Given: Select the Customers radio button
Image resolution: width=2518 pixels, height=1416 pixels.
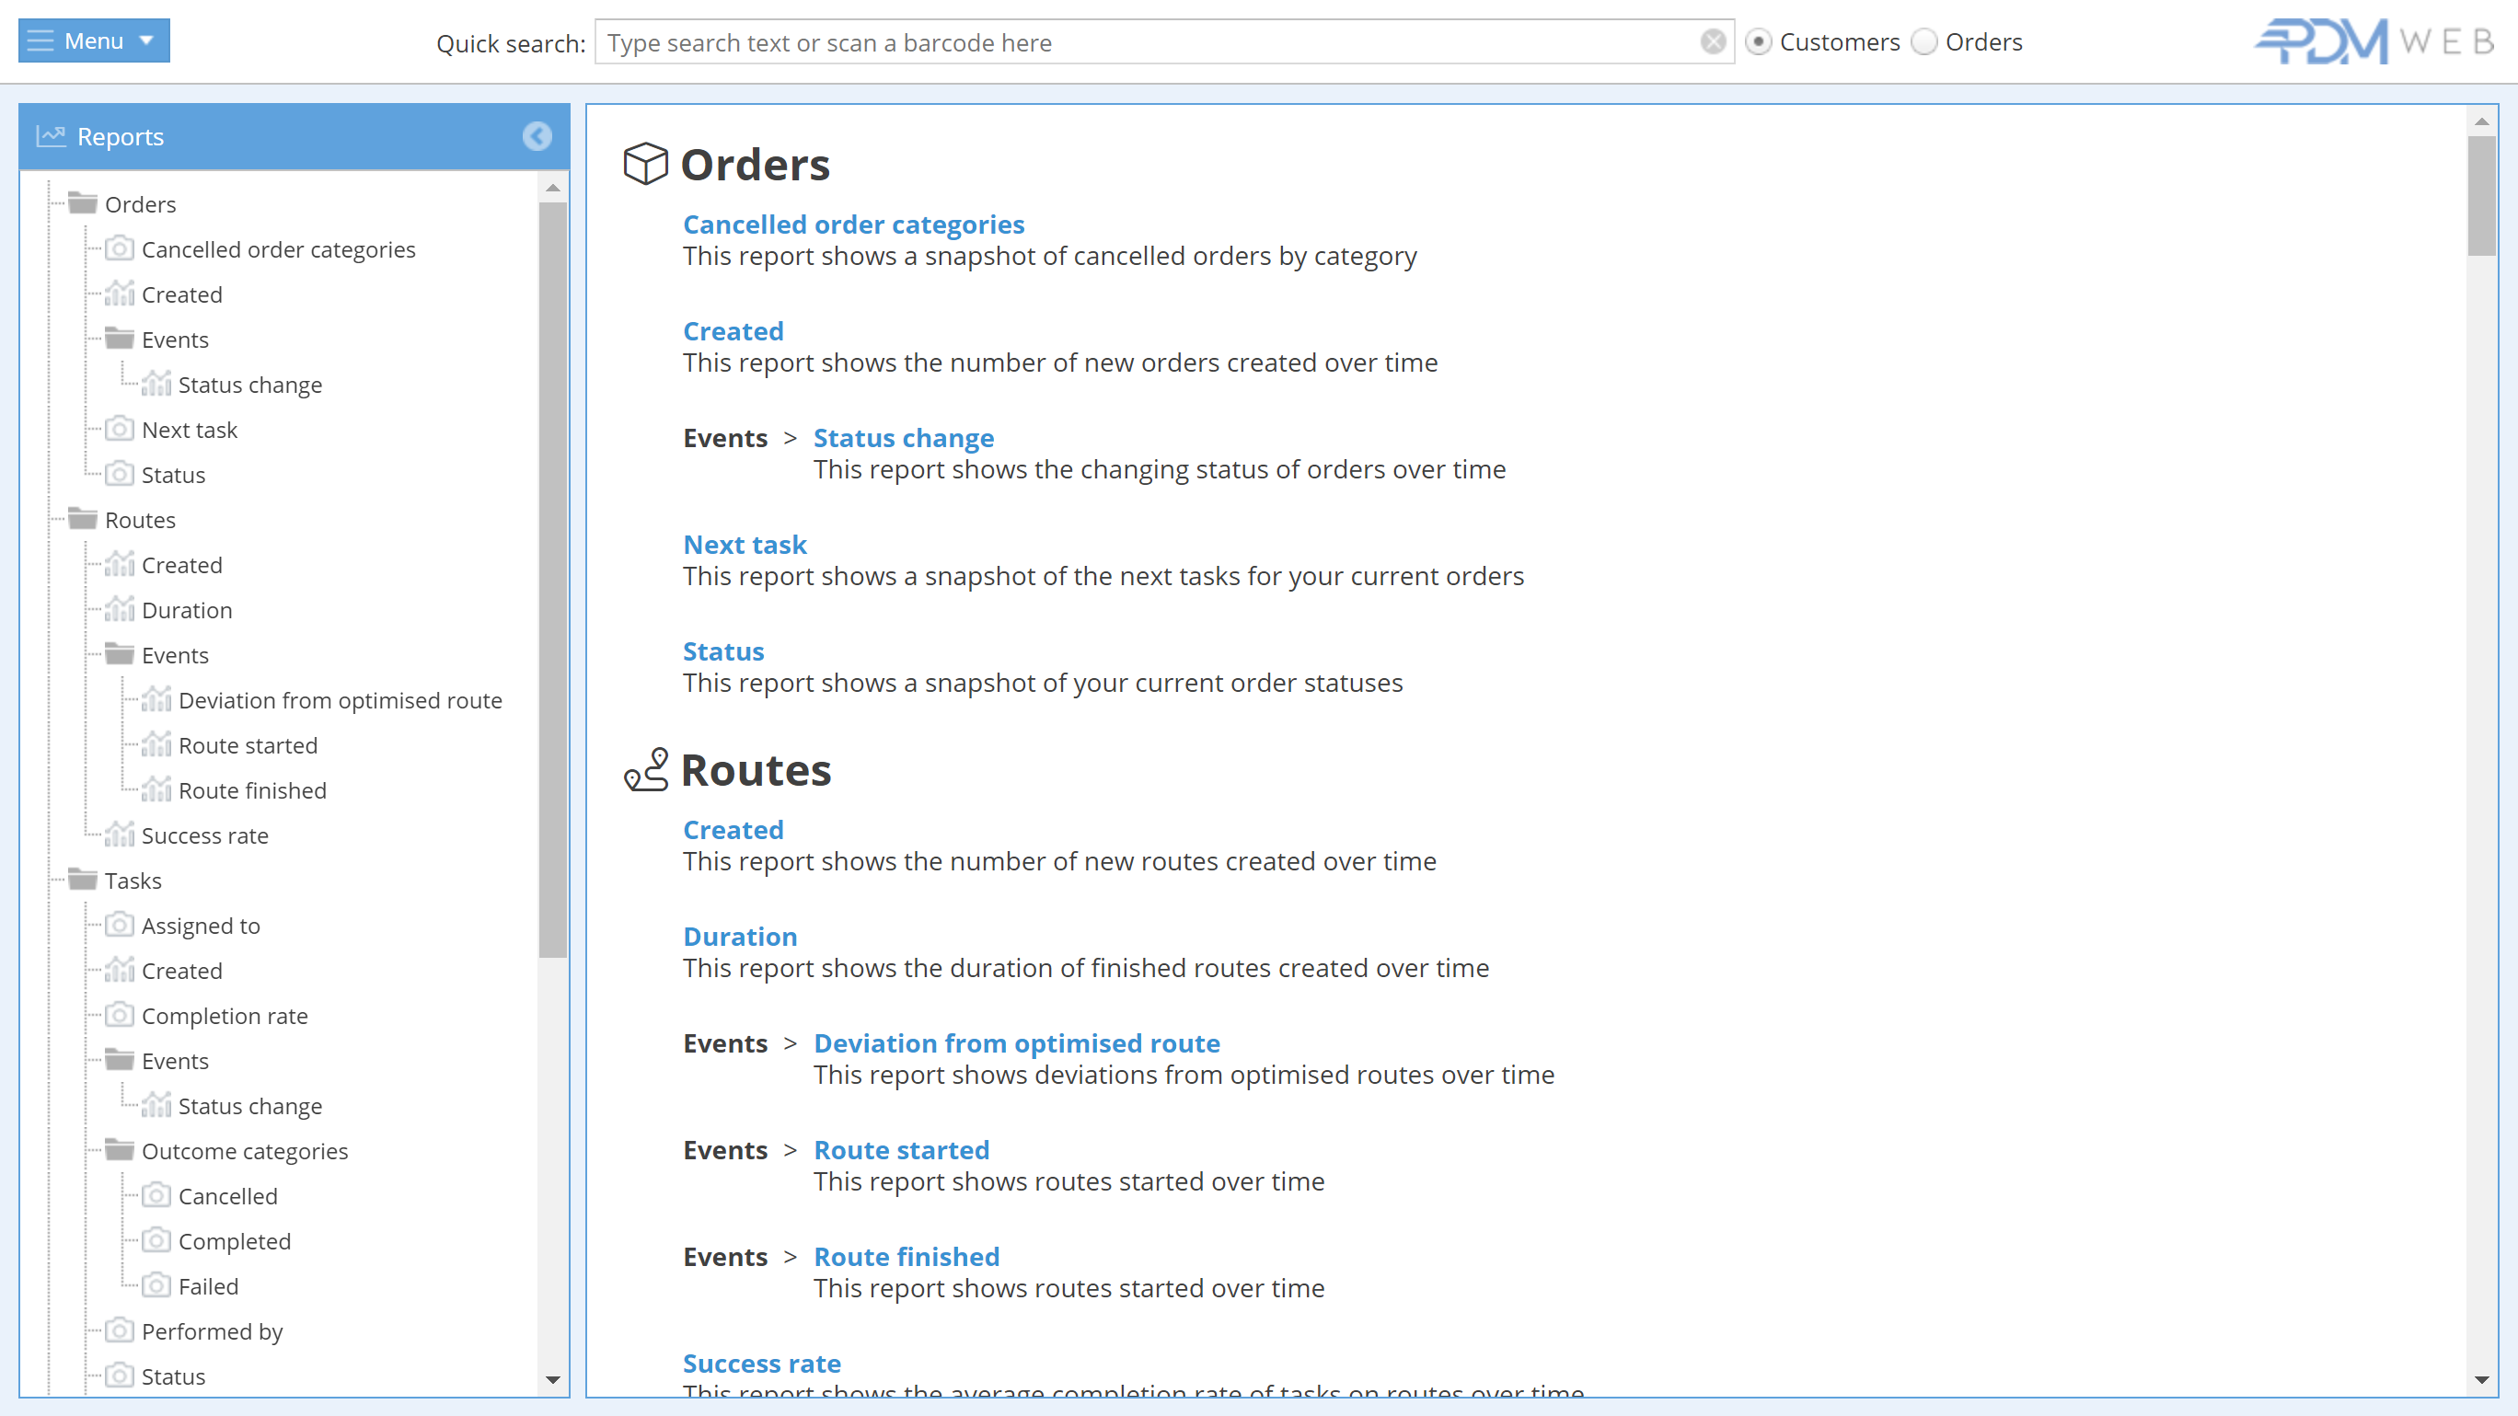Looking at the screenshot, I should (x=1759, y=42).
